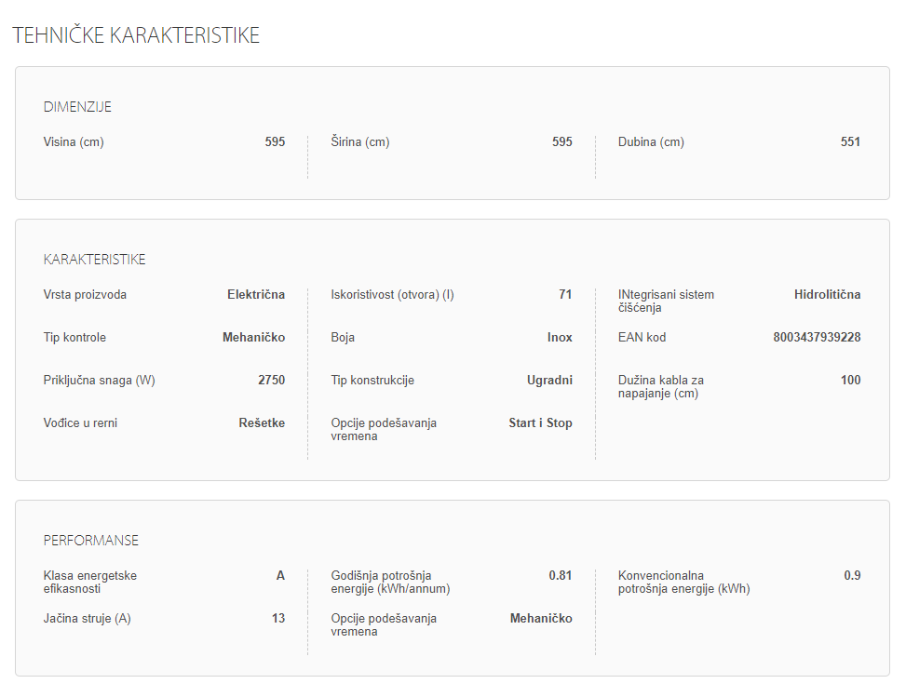Select the Vođice u rerni value Rešetke

[x=262, y=423]
